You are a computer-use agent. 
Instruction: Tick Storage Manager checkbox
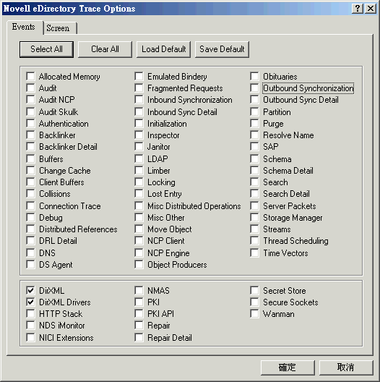point(254,217)
